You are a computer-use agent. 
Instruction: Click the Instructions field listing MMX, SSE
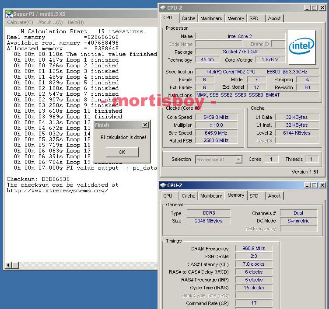tap(257, 95)
